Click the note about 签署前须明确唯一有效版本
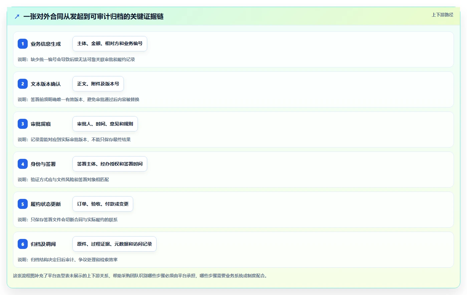 click(x=78, y=99)
